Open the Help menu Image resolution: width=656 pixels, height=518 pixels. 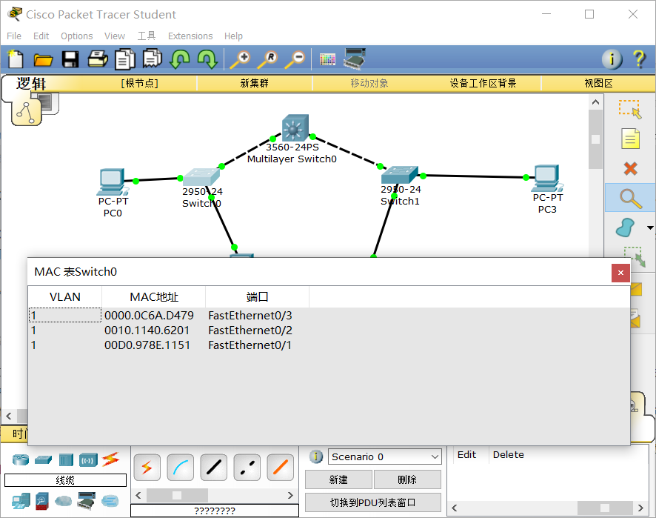(x=233, y=36)
